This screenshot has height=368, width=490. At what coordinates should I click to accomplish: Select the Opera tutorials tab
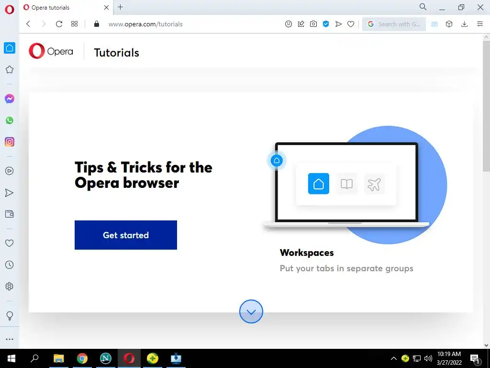[x=66, y=8]
